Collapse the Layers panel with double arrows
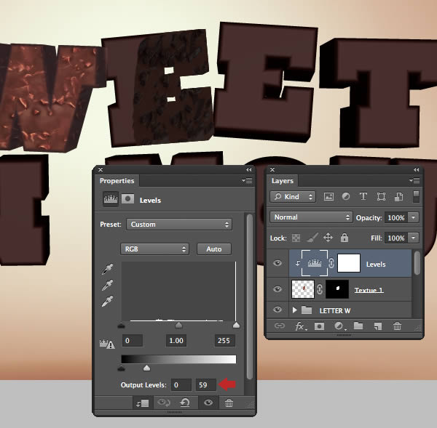The width and height of the screenshot is (437, 428). (x=417, y=169)
